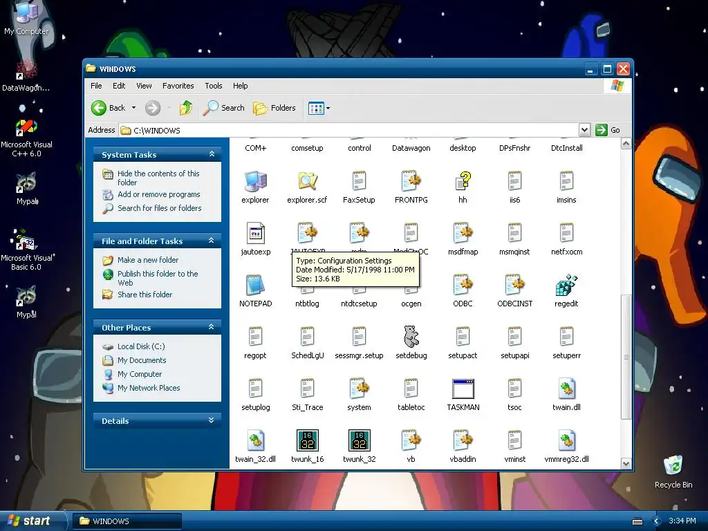Select the vbaddin settings file
Screen dimensions: 708x531
point(463,440)
